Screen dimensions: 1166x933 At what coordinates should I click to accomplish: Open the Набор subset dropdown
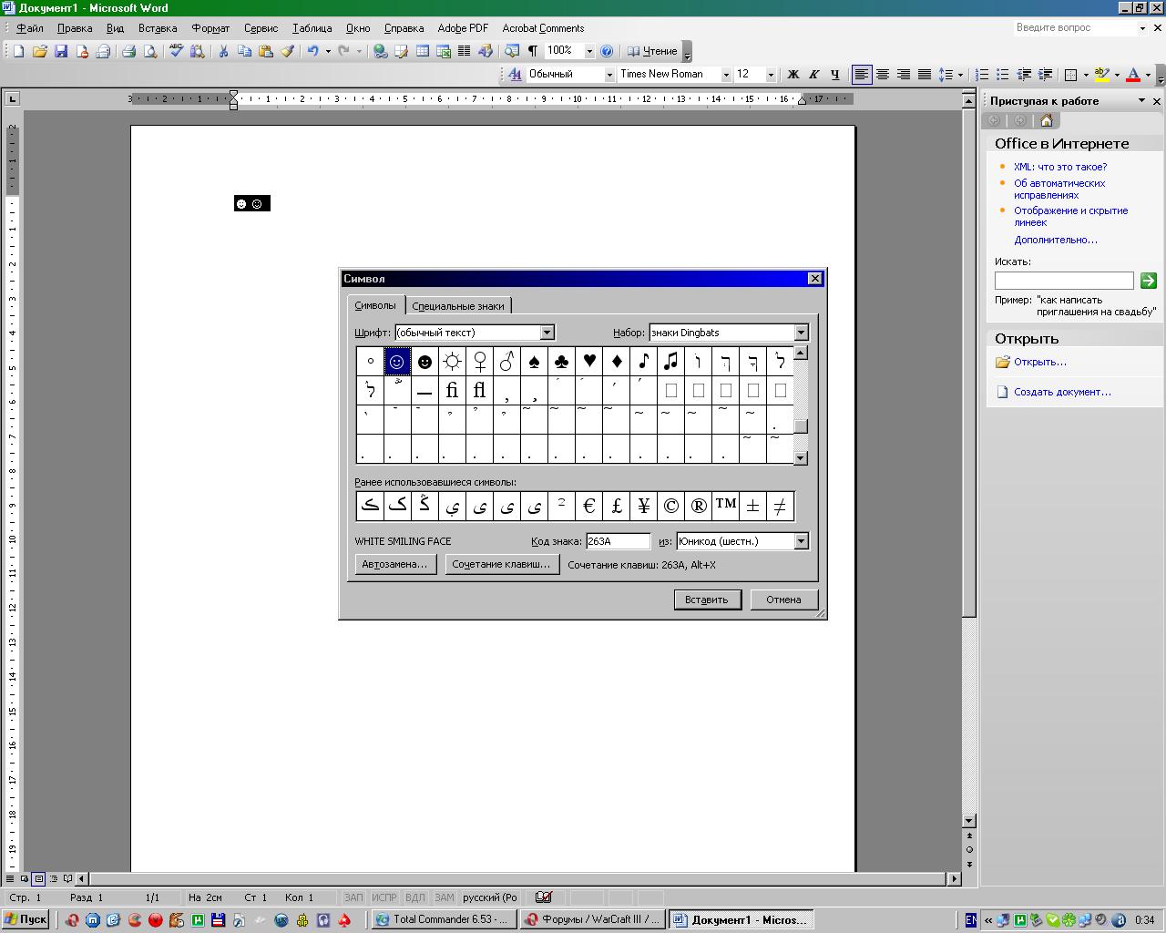point(801,333)
